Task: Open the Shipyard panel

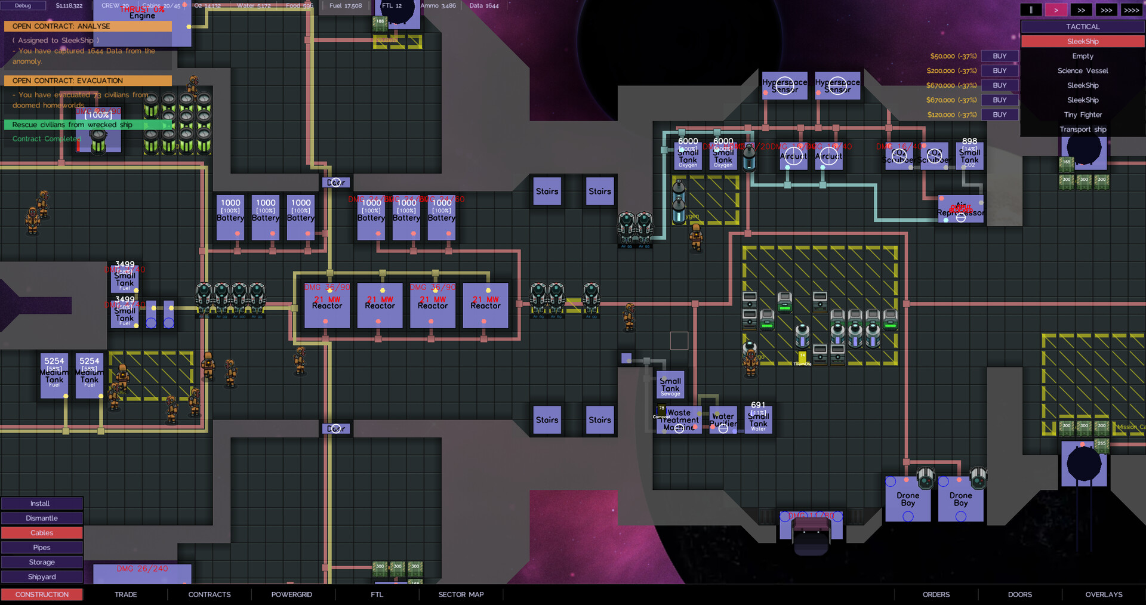Action: [42, 576]
